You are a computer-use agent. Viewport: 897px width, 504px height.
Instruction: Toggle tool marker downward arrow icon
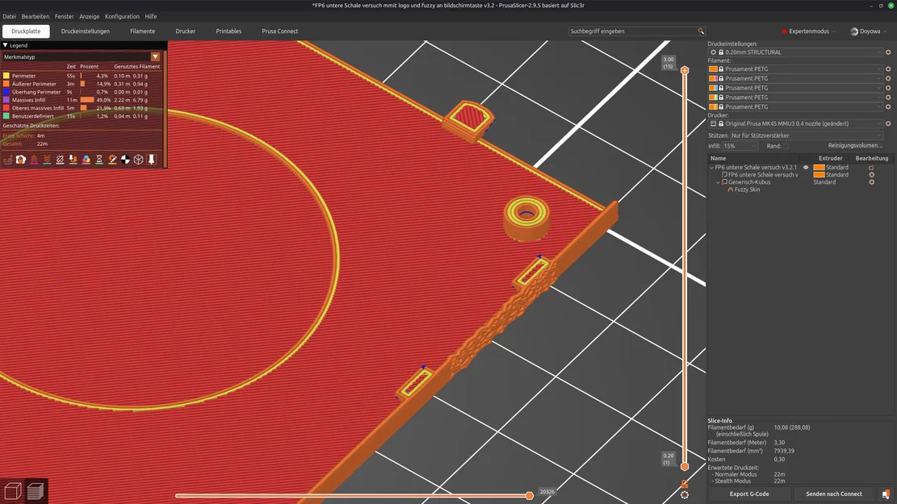[x=152, y=160]
